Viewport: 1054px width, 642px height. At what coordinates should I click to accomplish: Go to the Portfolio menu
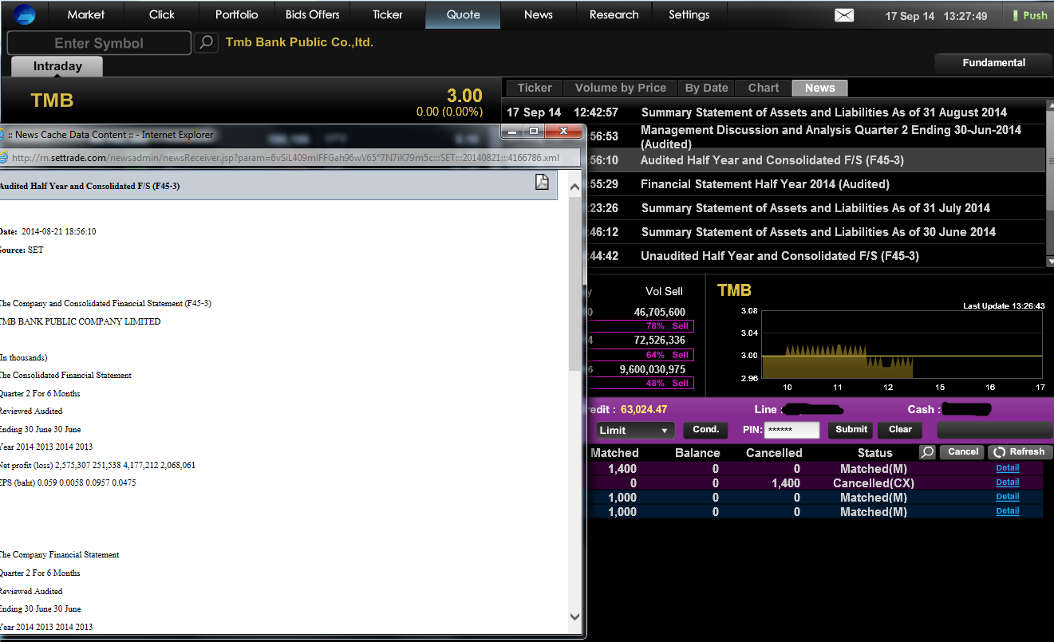pos(237,15)
